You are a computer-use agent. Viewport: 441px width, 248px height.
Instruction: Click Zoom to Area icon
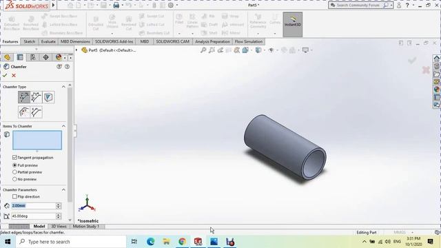pyautogui.click(x=212, y=50)
